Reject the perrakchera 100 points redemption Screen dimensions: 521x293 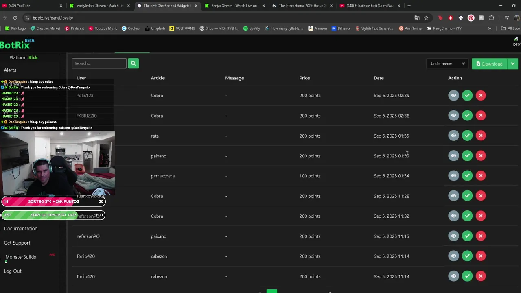click(481, 175)
